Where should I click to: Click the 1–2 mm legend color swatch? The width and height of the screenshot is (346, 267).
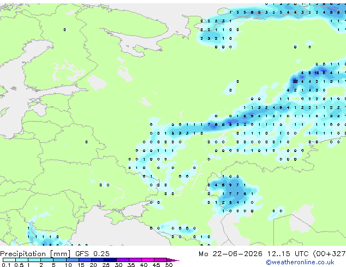34,260
